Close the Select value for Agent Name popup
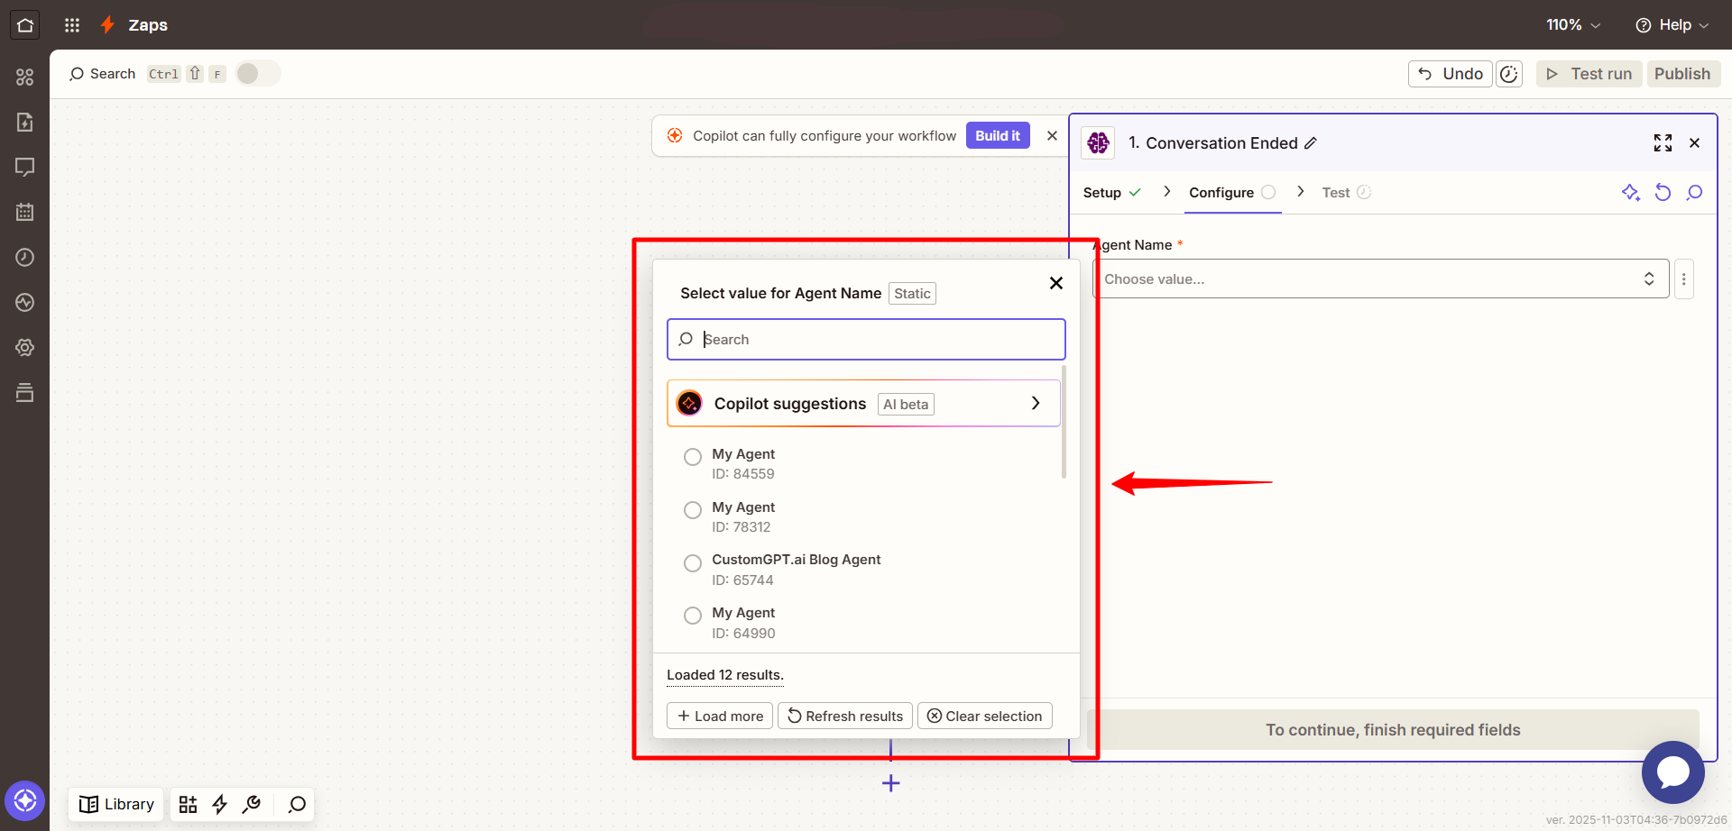The height and width of the screenshot is (831, 1732). tap(1056, 283)
